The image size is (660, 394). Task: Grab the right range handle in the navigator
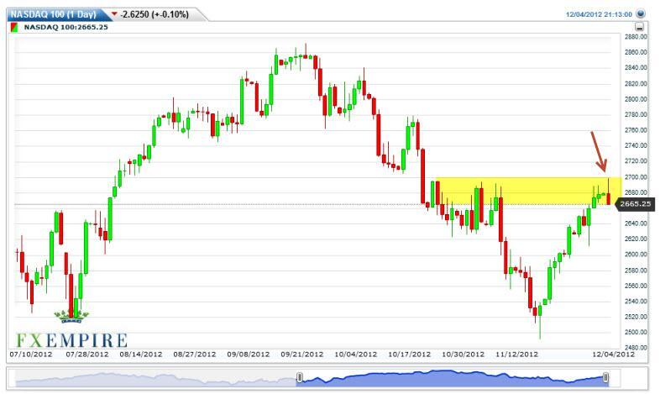[x=605, y=377]
